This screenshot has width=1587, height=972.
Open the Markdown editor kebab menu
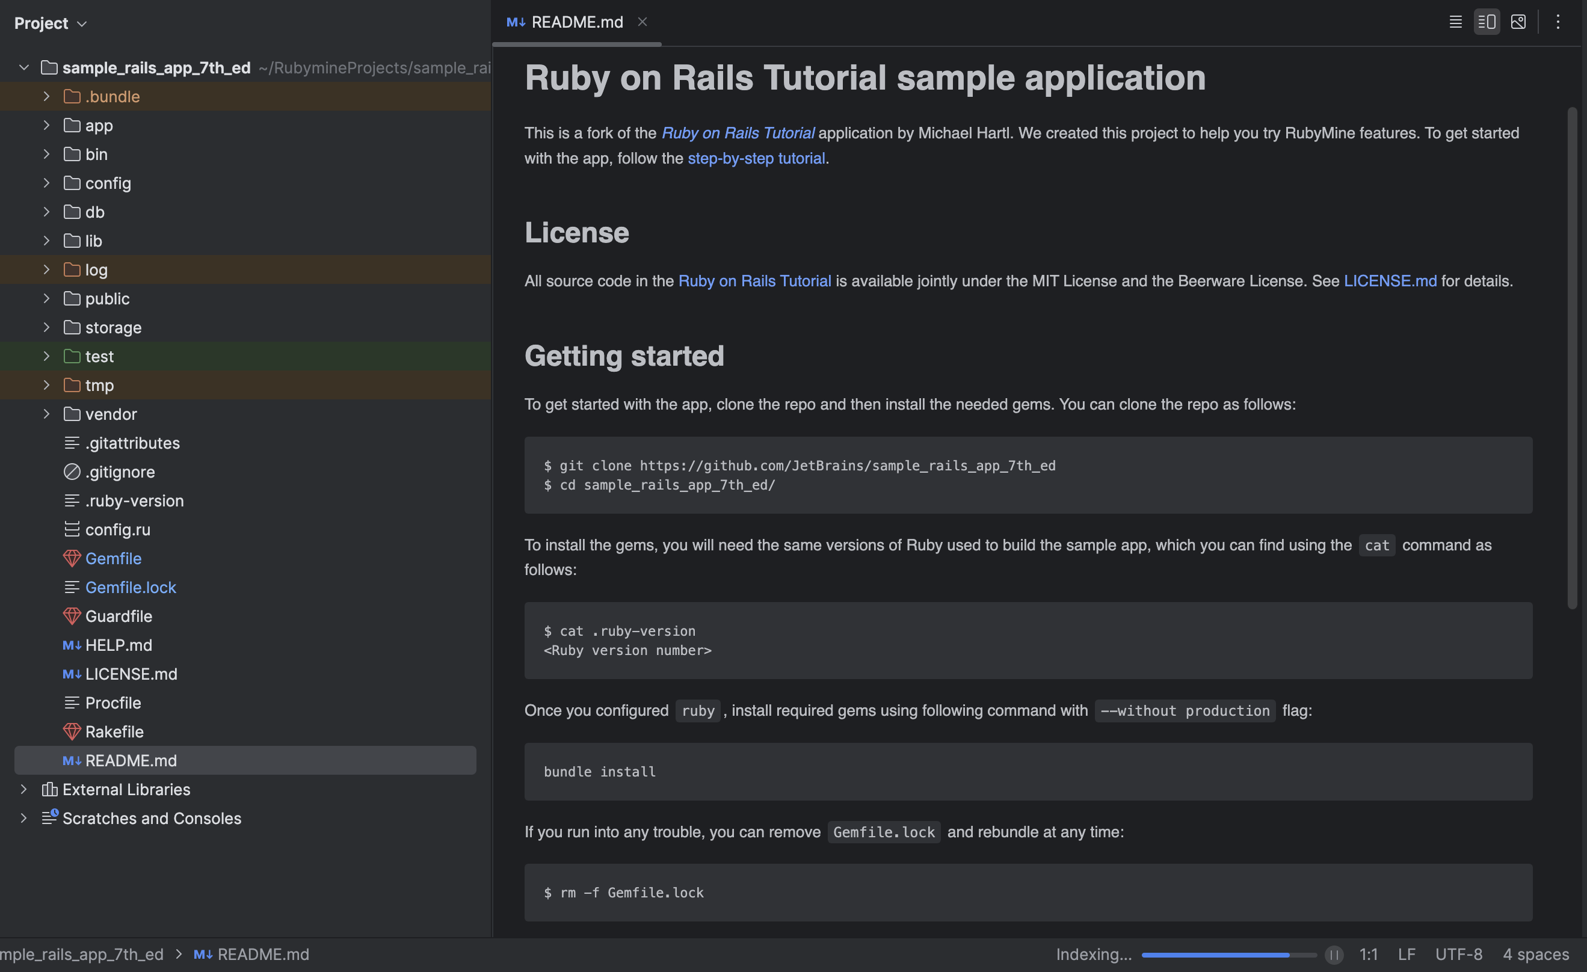click(x=1558, y=21)
